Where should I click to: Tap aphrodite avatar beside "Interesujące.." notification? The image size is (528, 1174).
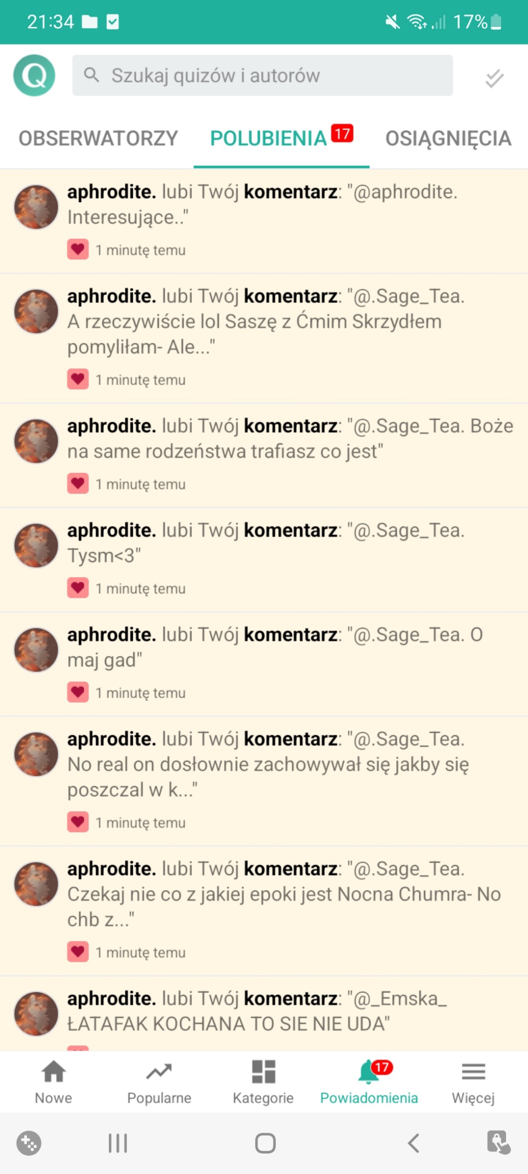click(x=36, y=207)
